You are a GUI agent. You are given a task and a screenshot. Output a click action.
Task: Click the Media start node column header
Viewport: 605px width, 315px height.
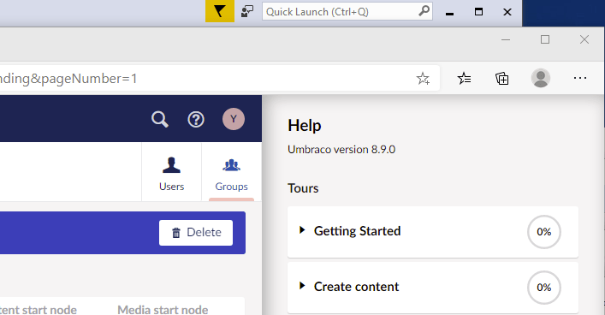[x=163, y=310]
